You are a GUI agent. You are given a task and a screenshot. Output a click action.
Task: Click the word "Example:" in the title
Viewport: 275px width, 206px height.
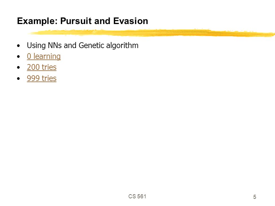(37, 21)
